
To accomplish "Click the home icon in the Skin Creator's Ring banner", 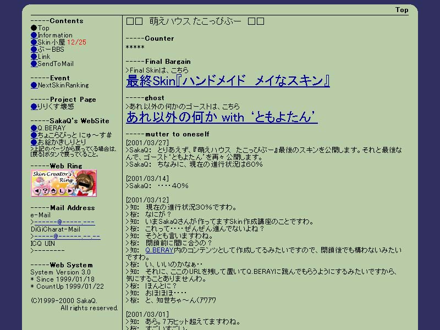I will (53, 191).
